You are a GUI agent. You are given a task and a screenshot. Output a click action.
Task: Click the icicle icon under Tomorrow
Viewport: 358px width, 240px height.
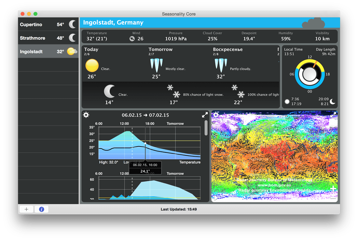156,64
